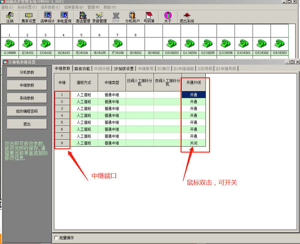Viewport: 300px width, 244px height.
Task: Click the 中继类型 column header
Action: point(112,82)
